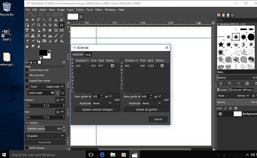Toggle Shrink merged checkbox
The height and width of the screenshot is (158, 257).
27,148
